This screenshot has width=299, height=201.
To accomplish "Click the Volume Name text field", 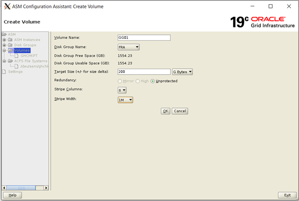I will coord(144,38).
